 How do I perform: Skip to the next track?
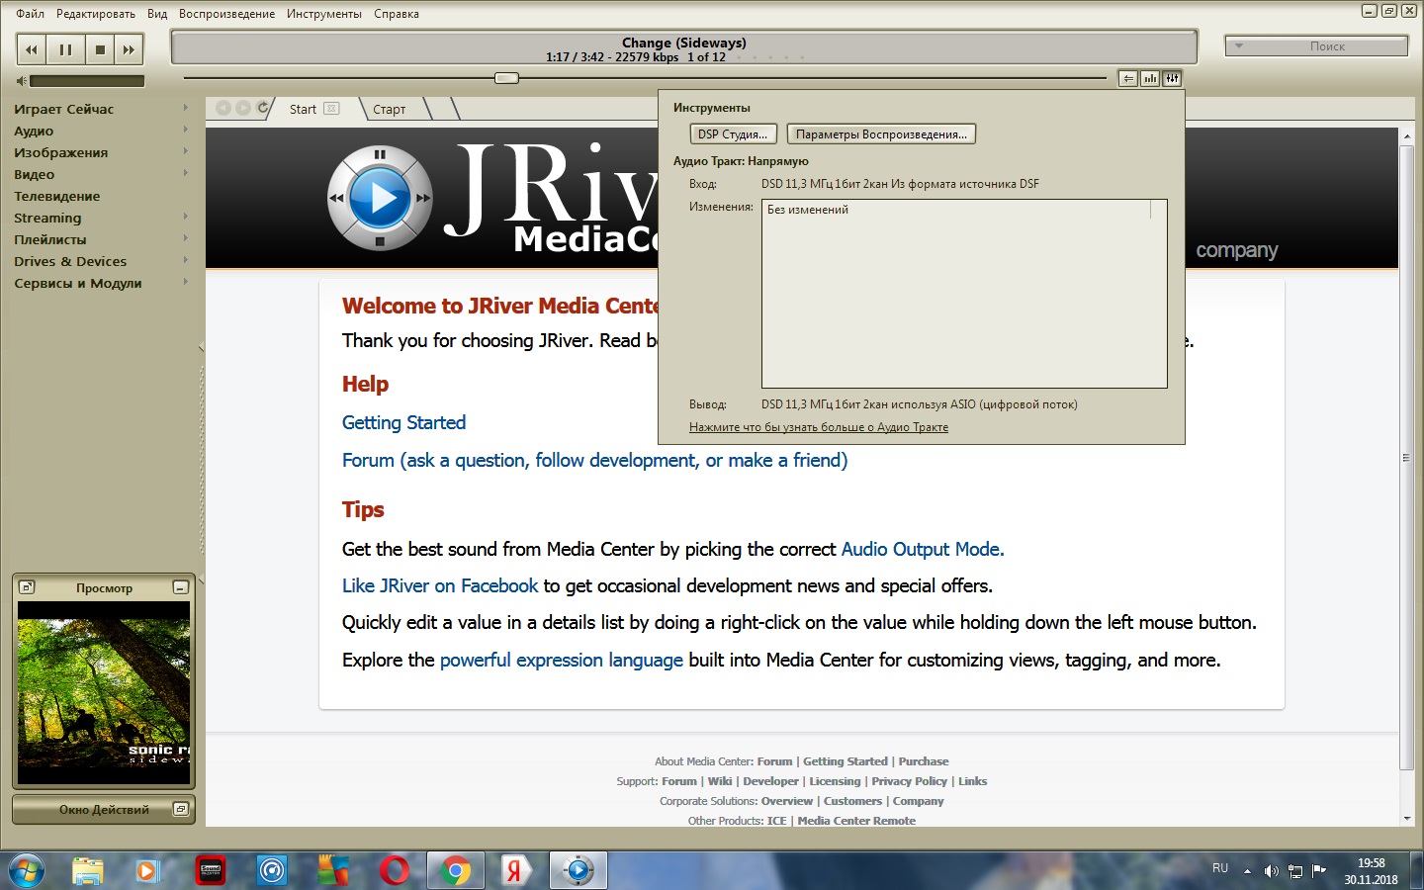tap(129, 49)
